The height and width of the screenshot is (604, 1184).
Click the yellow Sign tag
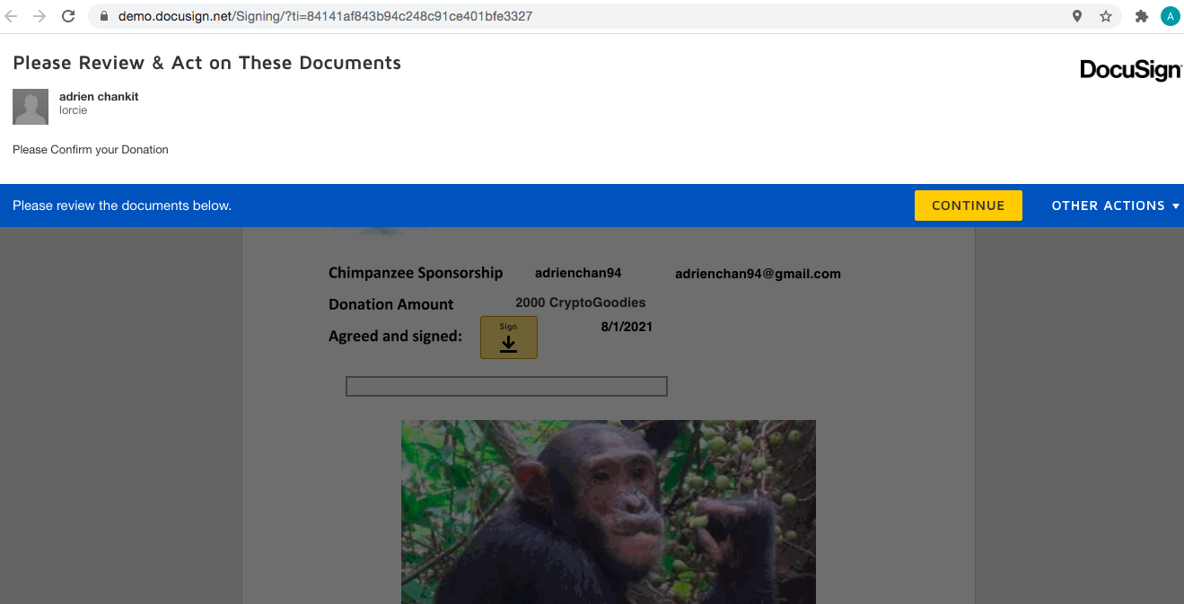point(509,337)
